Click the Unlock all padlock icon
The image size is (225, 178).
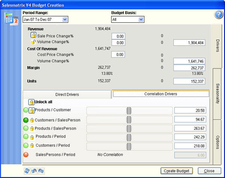31,102
